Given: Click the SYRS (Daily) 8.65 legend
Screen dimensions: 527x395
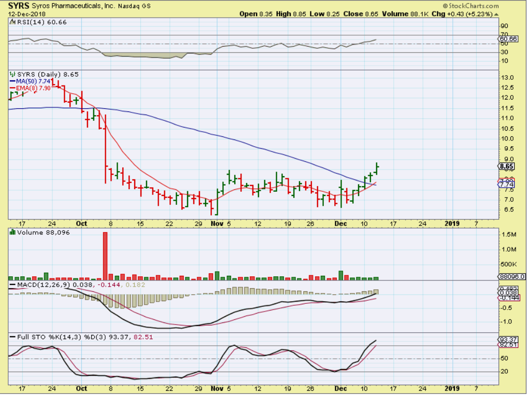Looking at the screenshot, I should [x=48, y=74].
